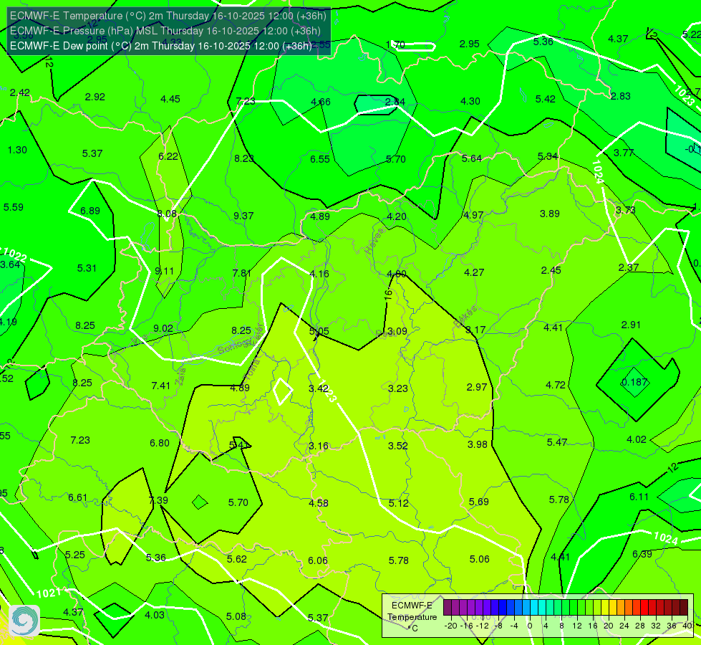Viewport: 701px width, 645px height.
Task: Click the dew point value 4.72
Action: 556,385
